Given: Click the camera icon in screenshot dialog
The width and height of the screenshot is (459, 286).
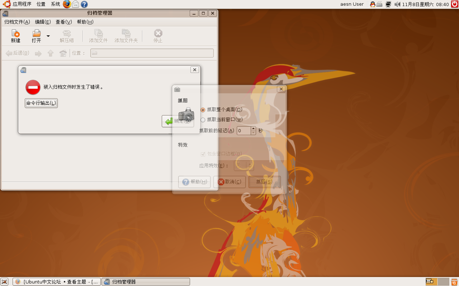Looking at the screenshot, I should pyautogui.click(x=186, y=114).
